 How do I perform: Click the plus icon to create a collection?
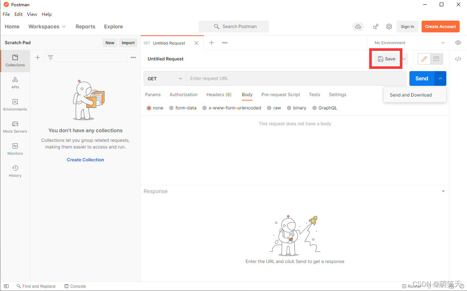point(37,57)
